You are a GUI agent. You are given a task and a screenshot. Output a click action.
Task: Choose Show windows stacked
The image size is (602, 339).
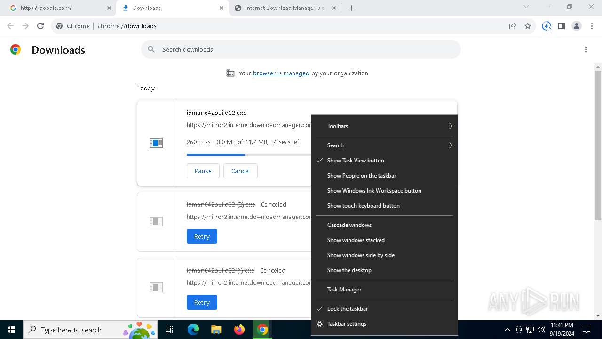coord(384,240)
